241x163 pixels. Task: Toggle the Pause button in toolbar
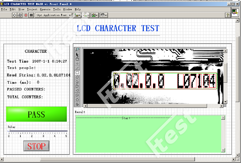(x=31, y=15)
